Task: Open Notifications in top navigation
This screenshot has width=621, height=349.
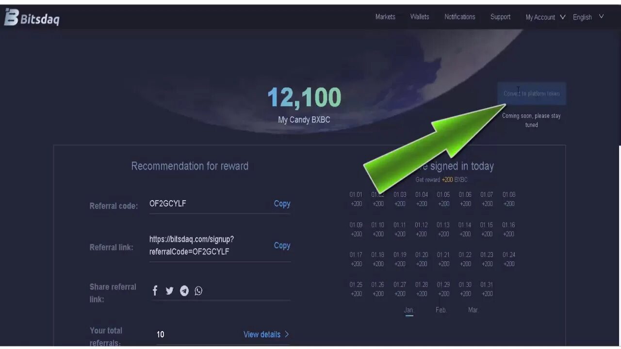Action: click(x=460, y=17)
